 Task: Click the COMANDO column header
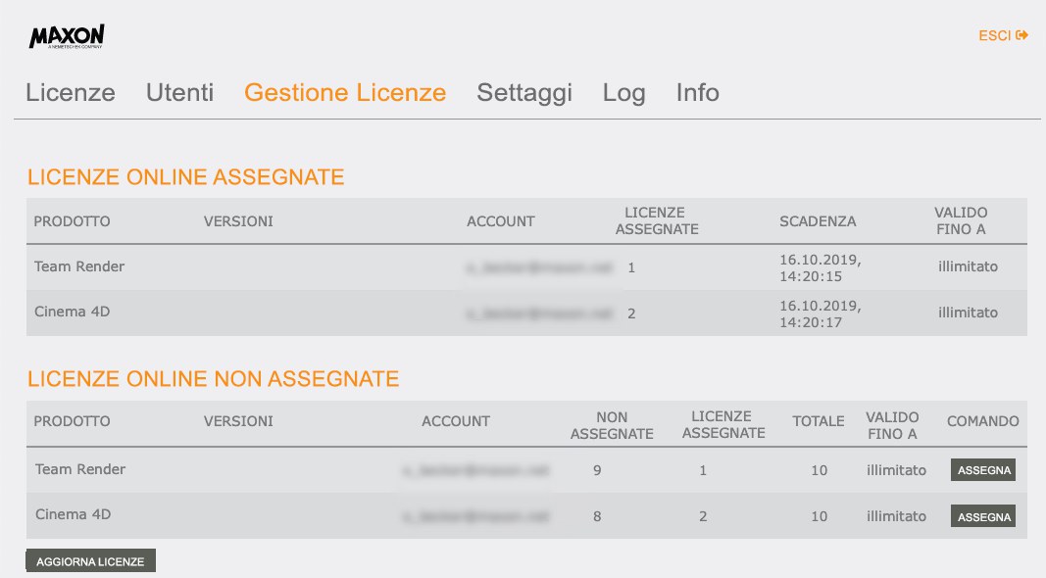coord(982,421)
